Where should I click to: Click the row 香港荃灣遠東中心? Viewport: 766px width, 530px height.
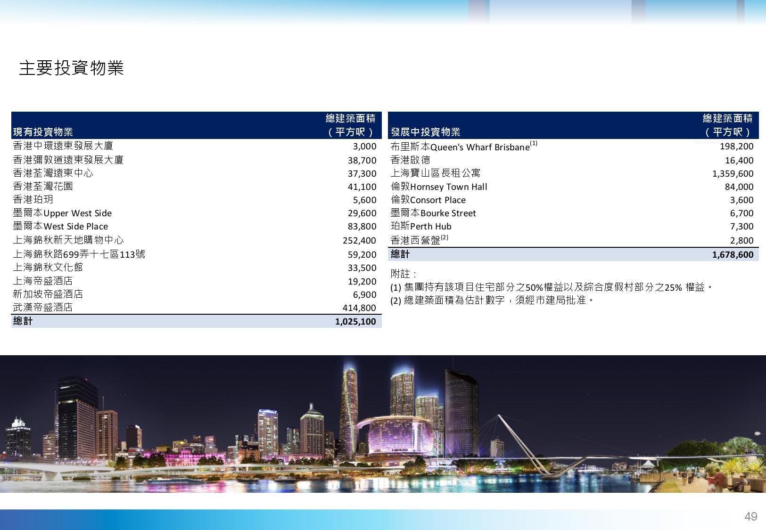[x=197, y=173]
